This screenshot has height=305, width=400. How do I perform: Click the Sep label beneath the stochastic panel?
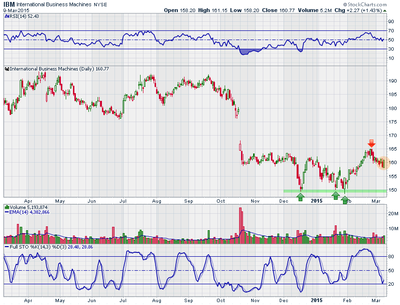coord(188,301)
